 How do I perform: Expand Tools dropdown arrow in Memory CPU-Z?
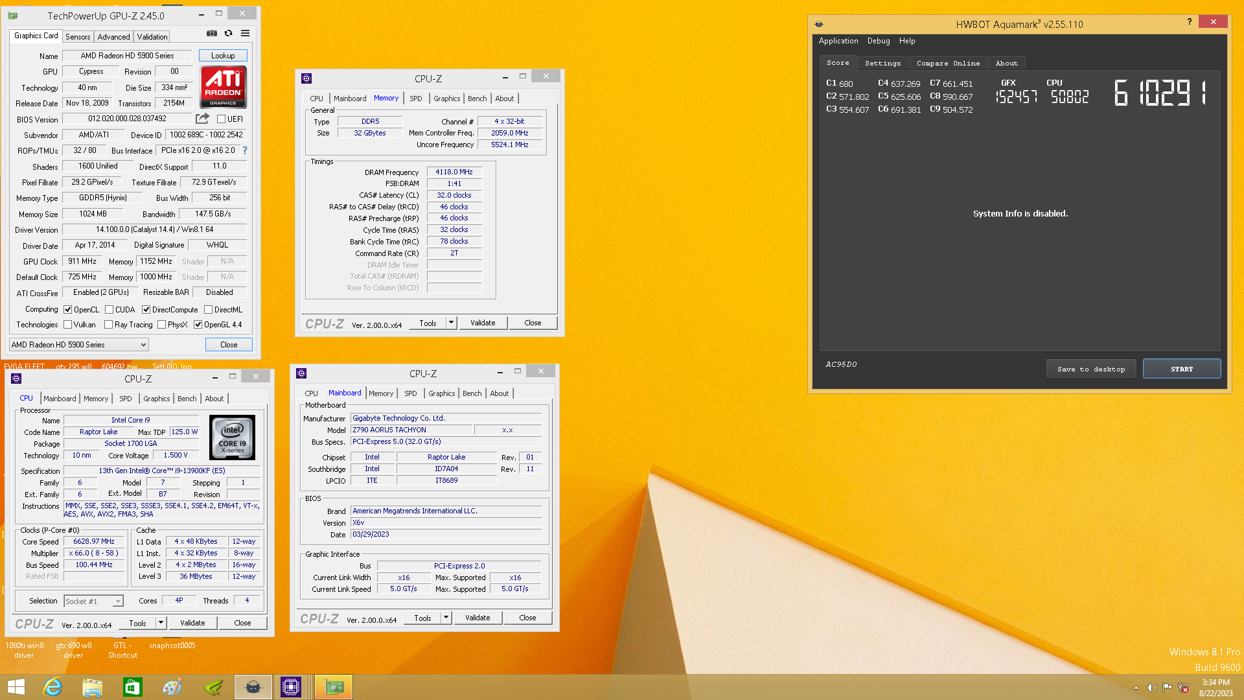click(452, 323)
